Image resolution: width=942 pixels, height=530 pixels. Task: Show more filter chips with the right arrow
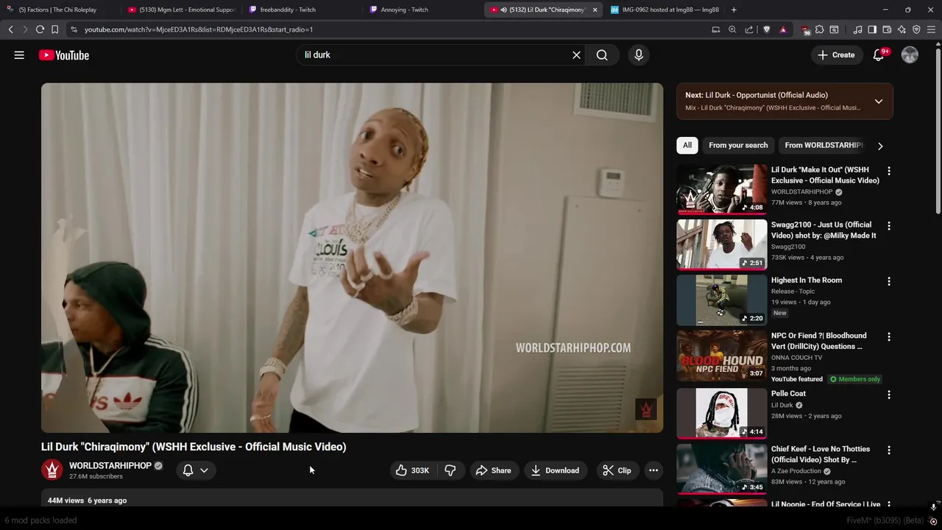[880, 146]
